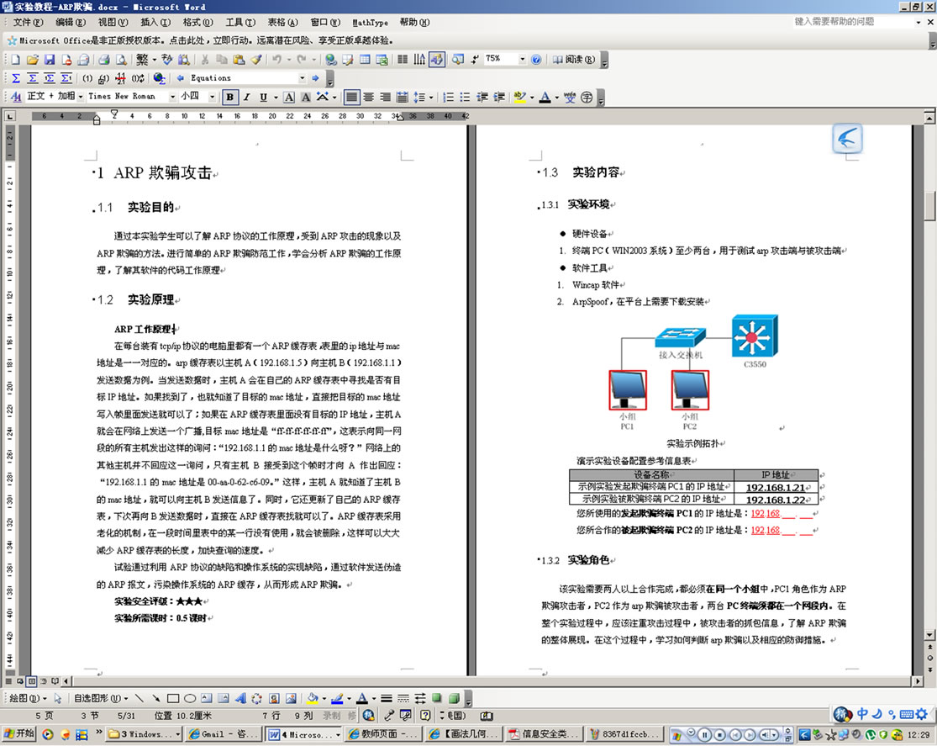
Task: Open the Equations dropdown list
Action: click(302, 78)
